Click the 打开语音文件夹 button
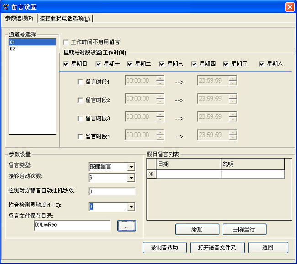 point(217,248)
